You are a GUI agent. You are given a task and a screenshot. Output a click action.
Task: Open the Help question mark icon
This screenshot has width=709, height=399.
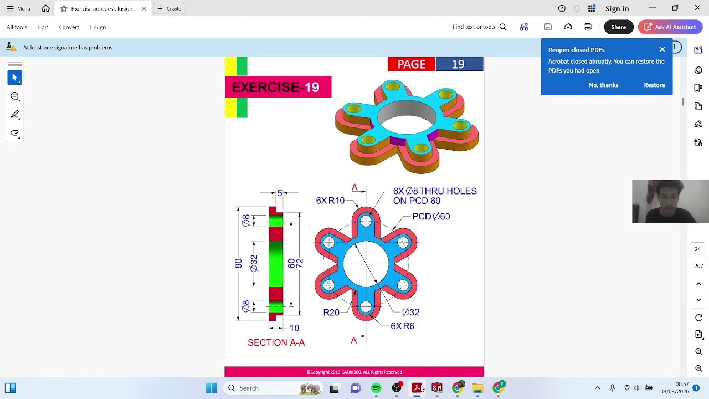tap(562, 8)
